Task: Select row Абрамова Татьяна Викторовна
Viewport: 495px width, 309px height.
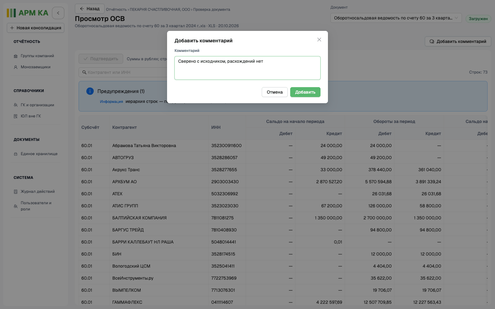Action: pyautogui.click(x=283, y=146)
